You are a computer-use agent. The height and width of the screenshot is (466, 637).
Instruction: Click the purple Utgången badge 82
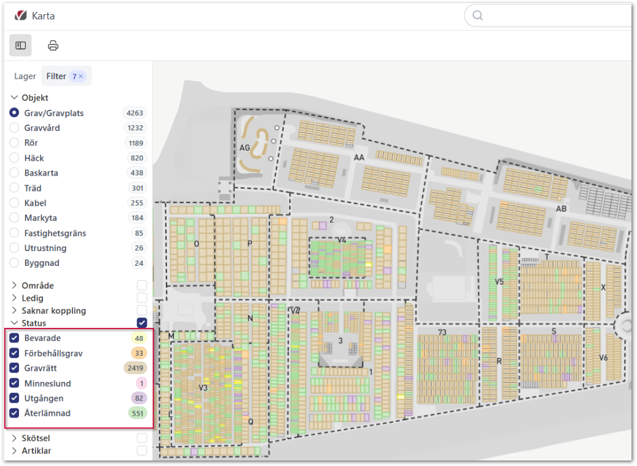click(139, 398)
